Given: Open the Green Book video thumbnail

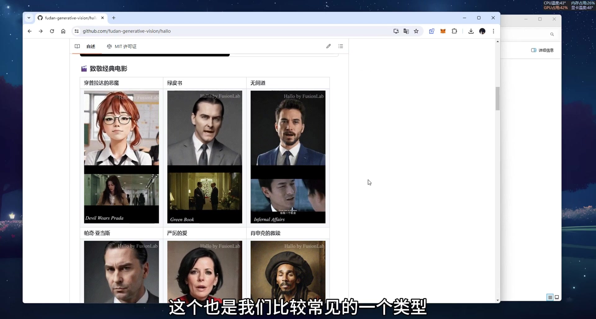Looking at the screenshot, I should (205, 157).
